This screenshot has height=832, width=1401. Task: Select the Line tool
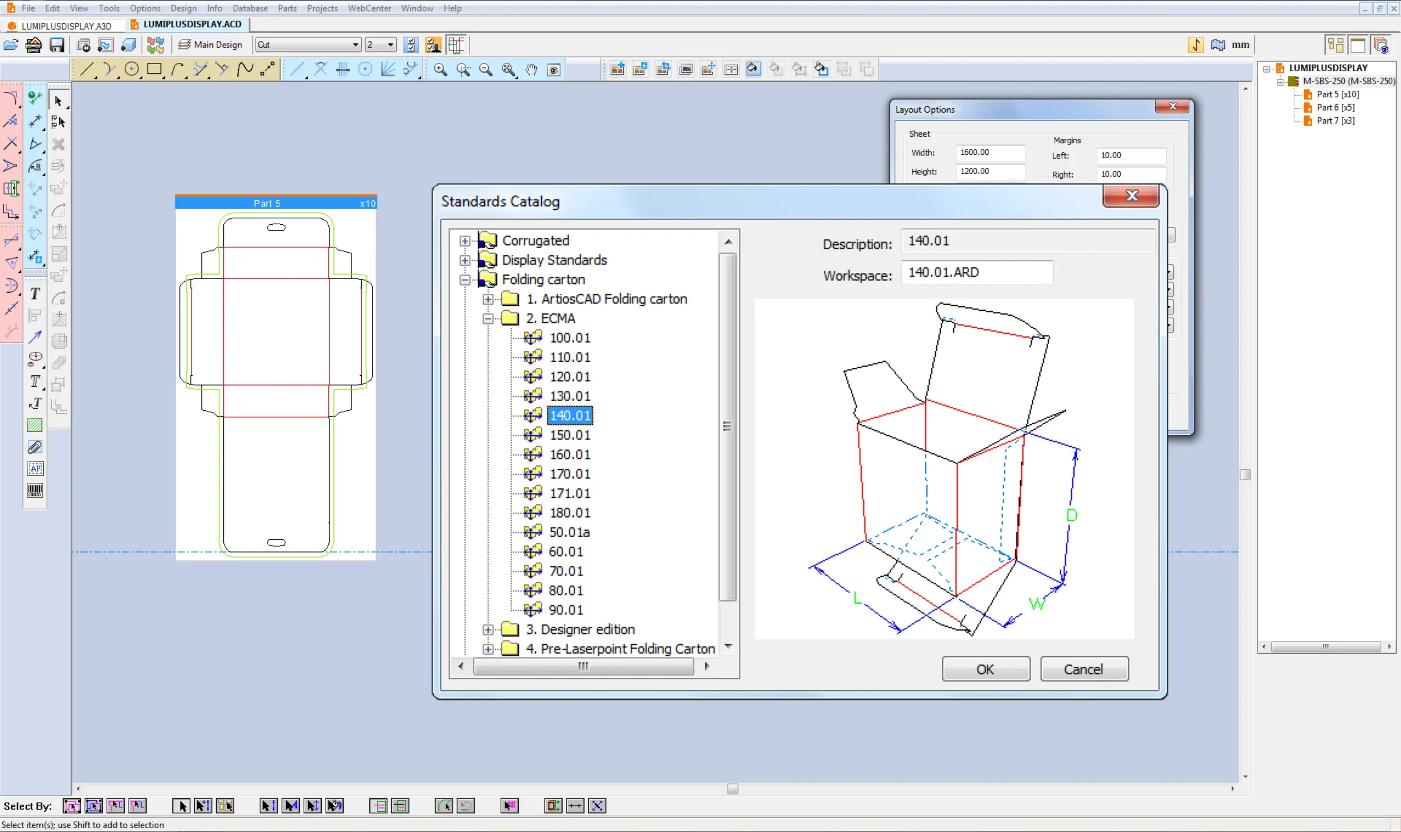coord(86,69)
